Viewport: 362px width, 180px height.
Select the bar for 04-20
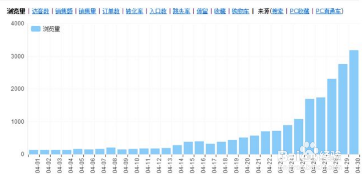click(243, 146)
